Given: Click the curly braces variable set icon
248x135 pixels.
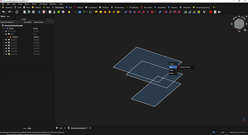Looking at the screenshot, I should (x=90, y=12).
